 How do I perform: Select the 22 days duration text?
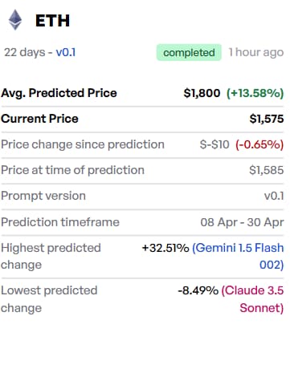coord(25,52)
